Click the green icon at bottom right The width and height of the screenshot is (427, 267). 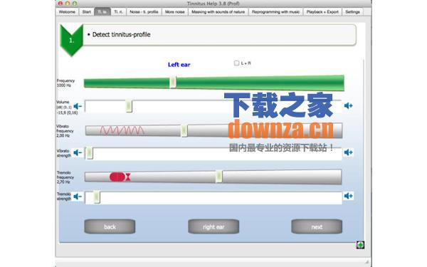coord(360,245)
